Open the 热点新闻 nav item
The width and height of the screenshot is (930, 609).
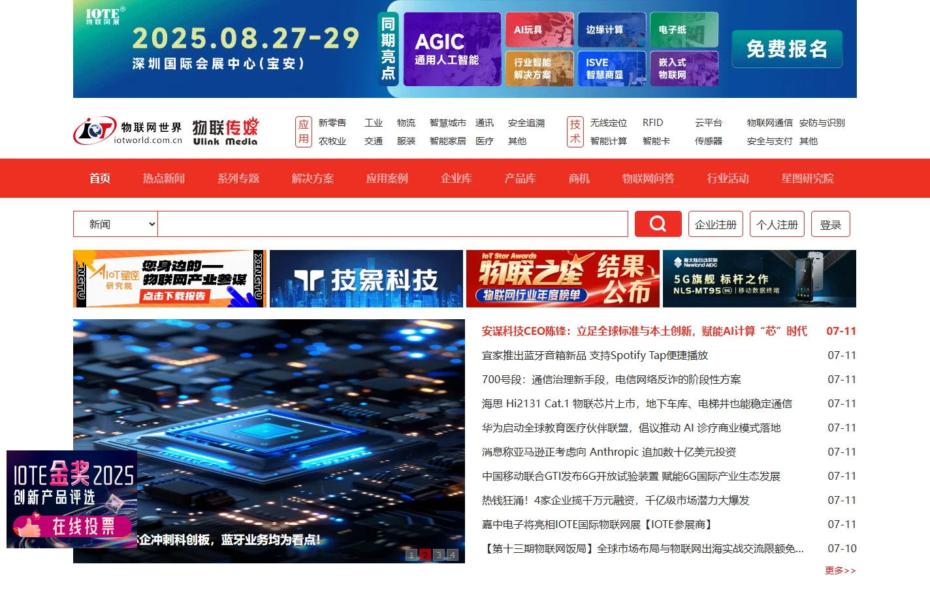point(164,178)
